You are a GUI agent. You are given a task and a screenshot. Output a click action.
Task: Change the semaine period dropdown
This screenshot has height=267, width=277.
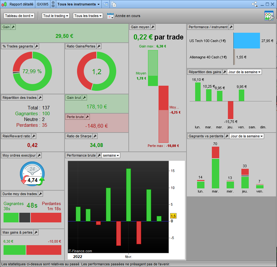[x=111, y=155]
